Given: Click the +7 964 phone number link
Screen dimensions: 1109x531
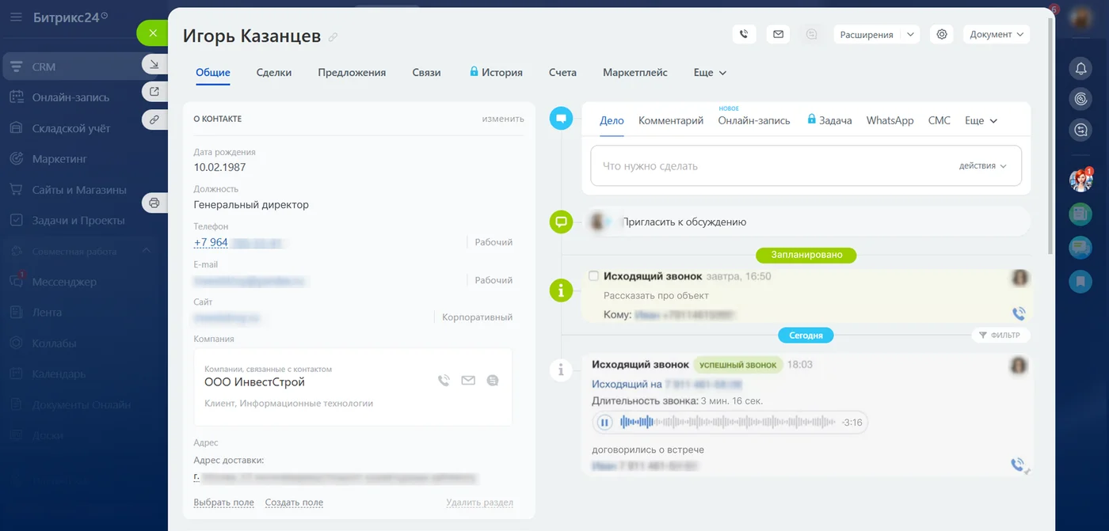Looking at the screenshot, I should 211,243.
